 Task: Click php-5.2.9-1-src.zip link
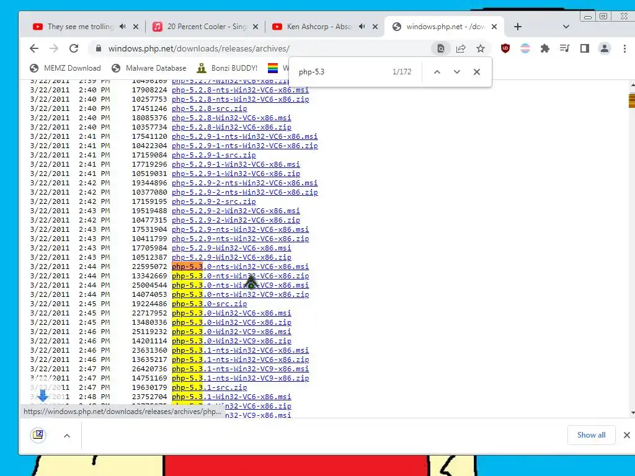click(214, 155)
